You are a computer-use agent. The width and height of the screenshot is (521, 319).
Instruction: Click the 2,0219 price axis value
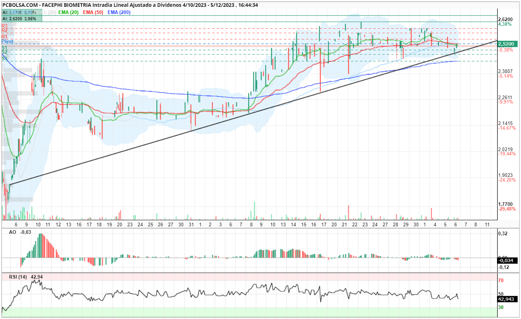tap(505, 149)
